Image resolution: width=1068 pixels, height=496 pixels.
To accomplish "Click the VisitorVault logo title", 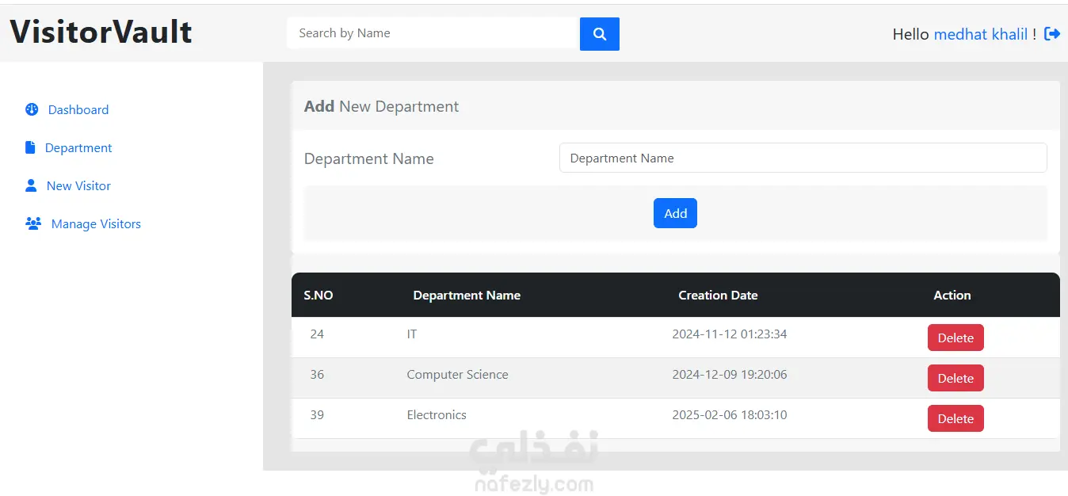I will pos(101,32).
